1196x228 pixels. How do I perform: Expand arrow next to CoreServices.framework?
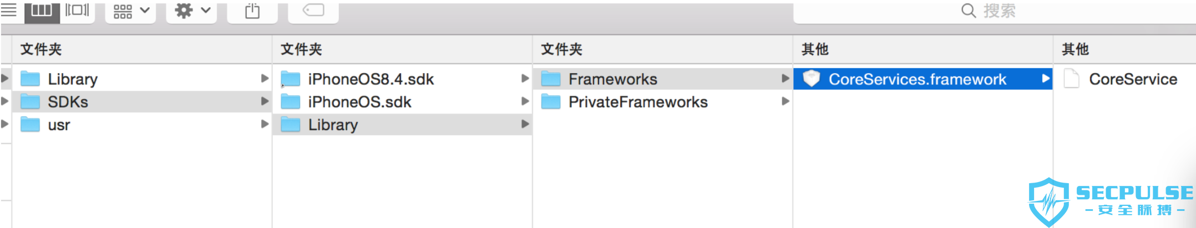point(1046,79)
